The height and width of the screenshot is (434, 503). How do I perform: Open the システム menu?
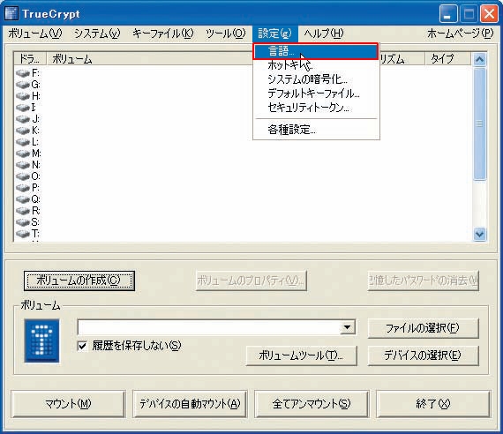click(x=97, y=34)
